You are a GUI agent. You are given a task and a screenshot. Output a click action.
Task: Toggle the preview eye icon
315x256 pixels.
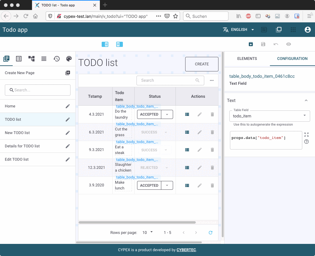(288, 44)
